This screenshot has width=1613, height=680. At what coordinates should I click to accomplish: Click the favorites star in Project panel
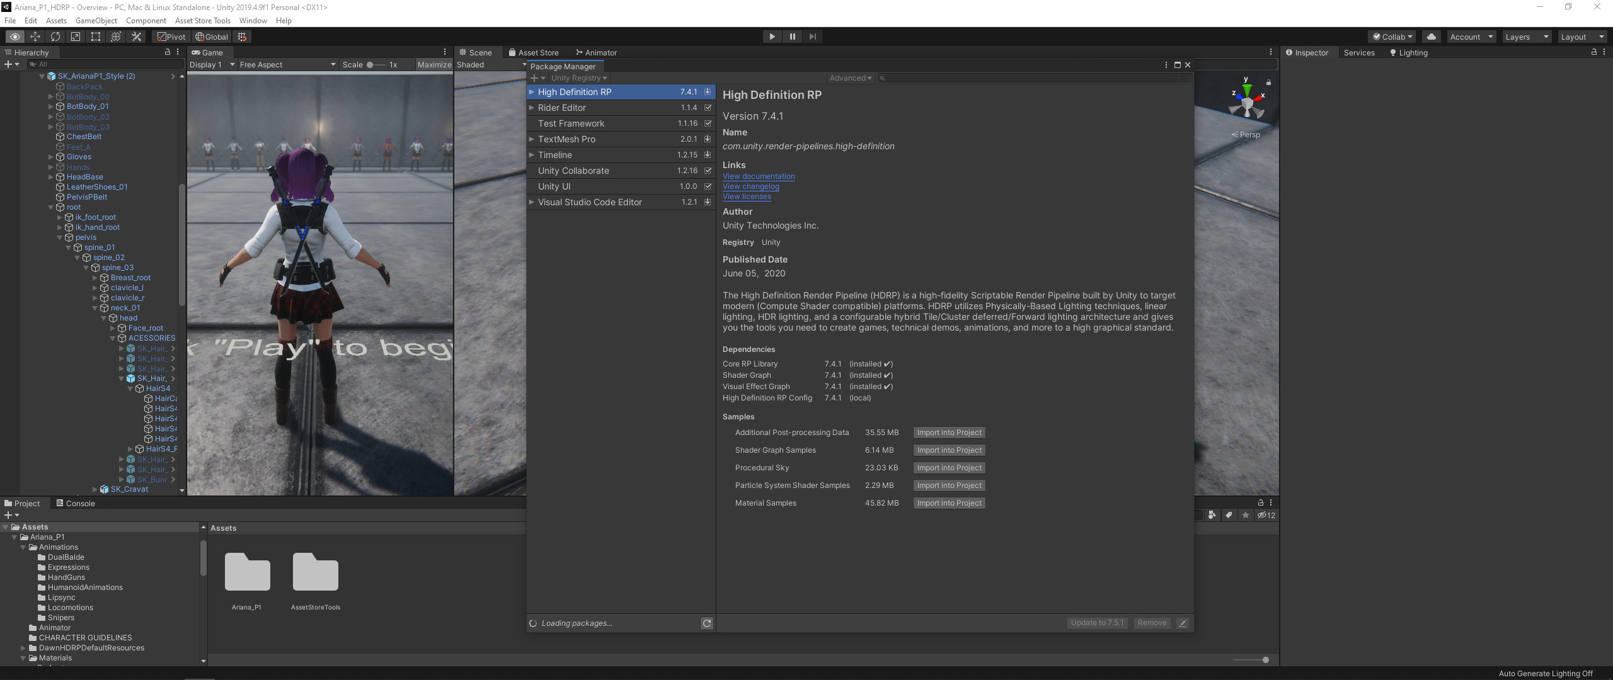click(1245, 515)
